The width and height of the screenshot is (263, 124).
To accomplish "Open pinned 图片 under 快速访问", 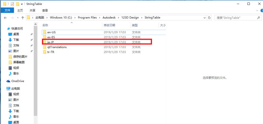I will 16,51.
